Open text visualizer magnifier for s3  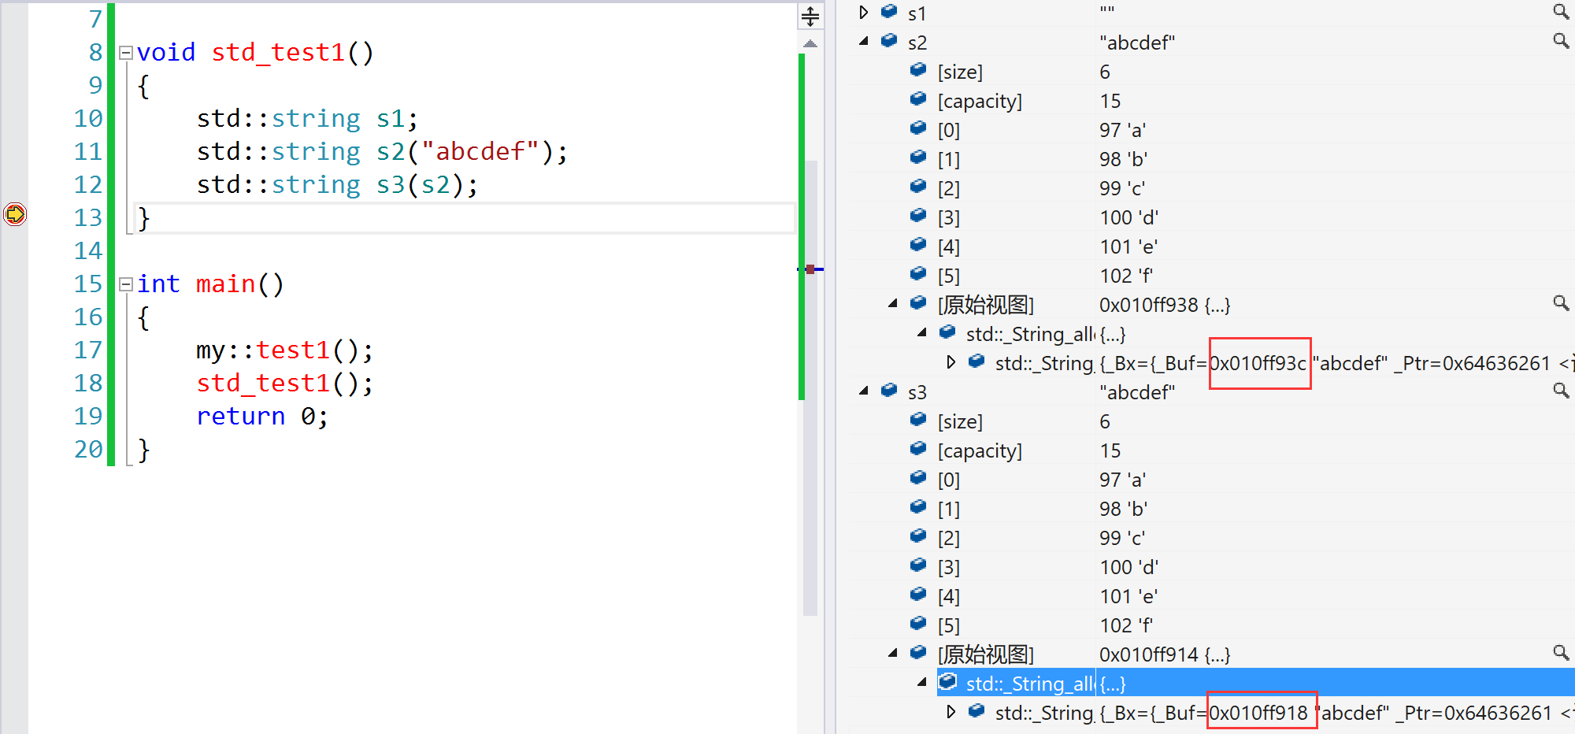pos(1560,390)
